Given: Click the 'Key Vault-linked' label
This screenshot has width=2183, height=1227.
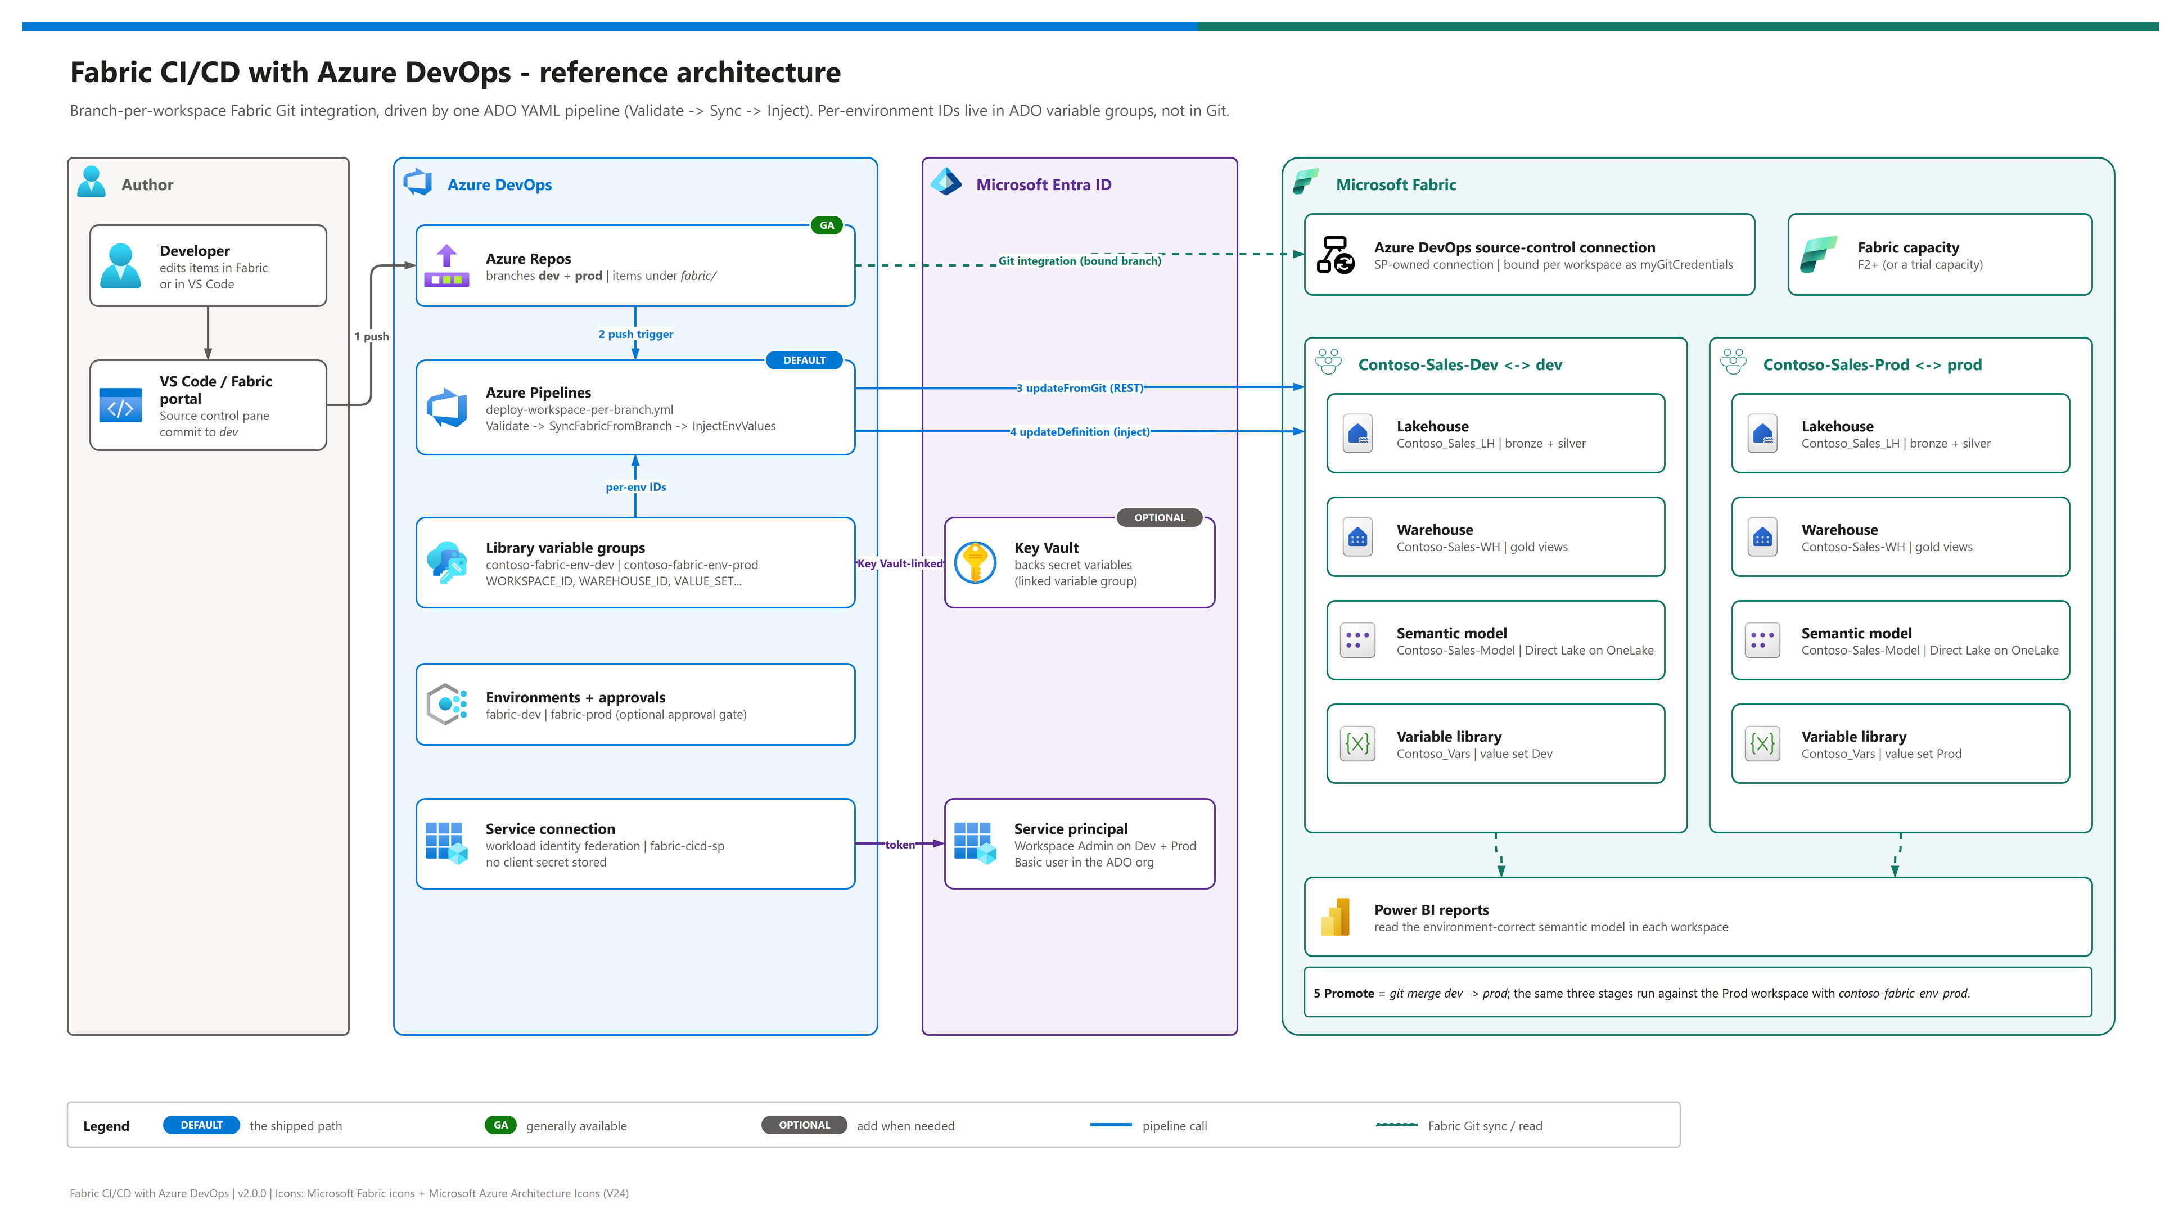Looking at the screenshot, I should pos(900,563).
